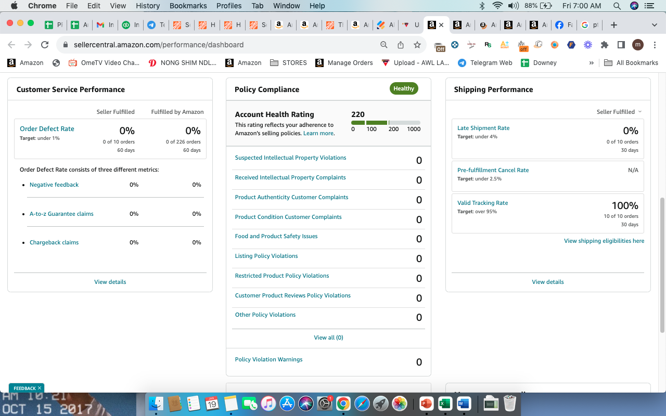Open Spotlight search in menu bar
Viewport: 666px width, 416px height.
pos(617,6)
